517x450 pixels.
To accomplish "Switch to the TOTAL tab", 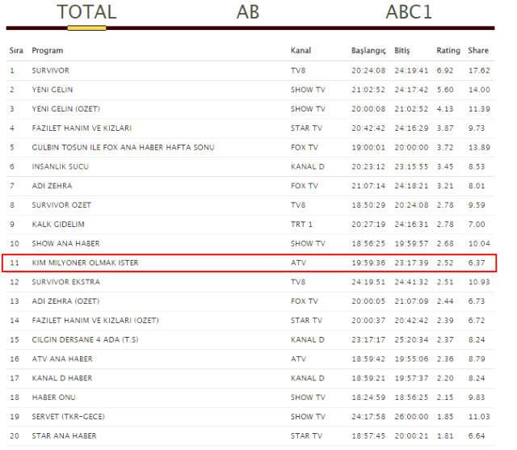I will click(86, 12).
